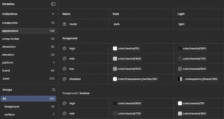Click the Light mode column header
224x119 pixels.
point(181,14)
